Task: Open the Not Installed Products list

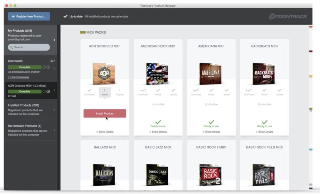Action: pyautogui.click(x=30, y=130)
